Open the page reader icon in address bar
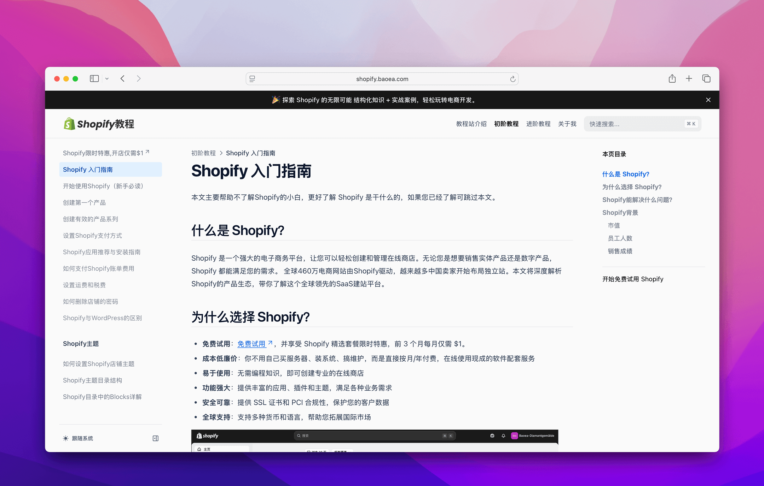 coord(252,79)
